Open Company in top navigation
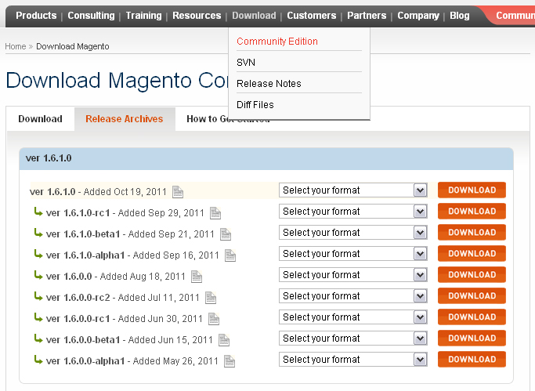The height and width of the screenshot is (391, 535). (418, 16)
